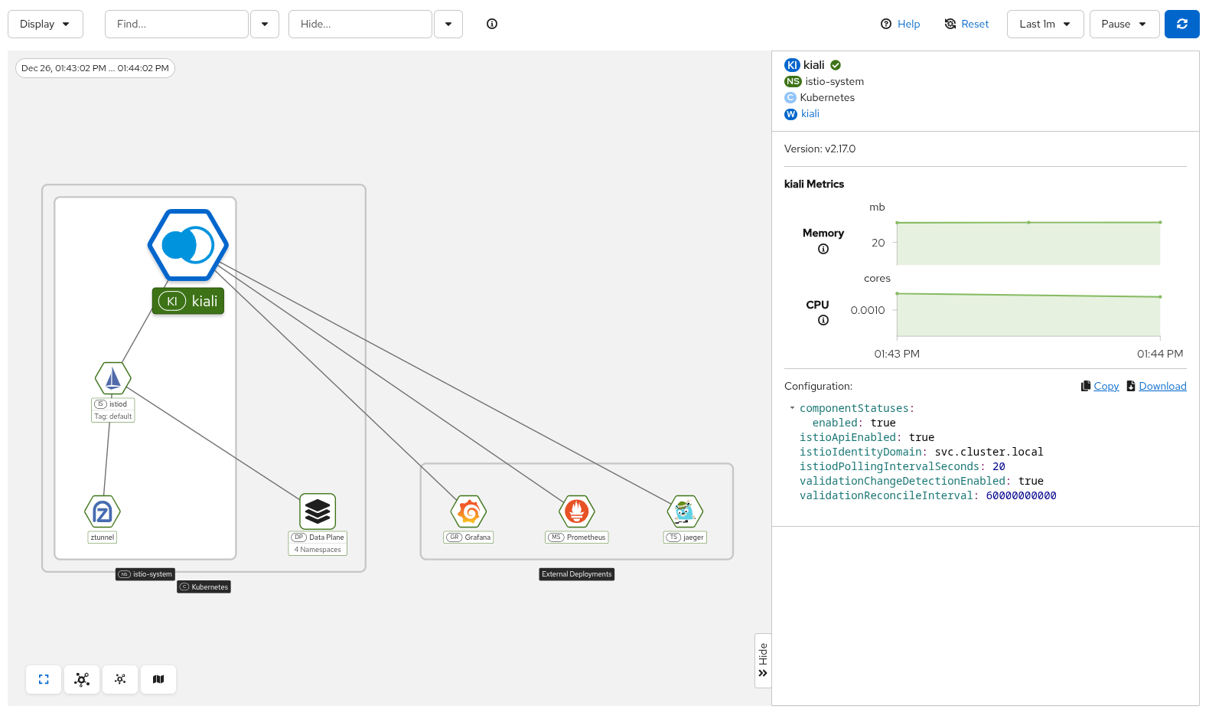Image resolution: width=1209 pixels, height=709 pixels.
Task: Open the kiali workload link
Action: [810, 114]
